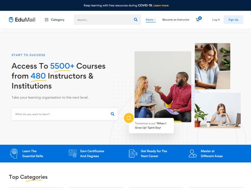This screenshot has width=251, height=188.
Task: Open the Category grid icon
Action: coord(46,20)
